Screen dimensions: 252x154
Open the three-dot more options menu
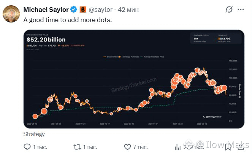pyautogui.click(x=241, y=10)
